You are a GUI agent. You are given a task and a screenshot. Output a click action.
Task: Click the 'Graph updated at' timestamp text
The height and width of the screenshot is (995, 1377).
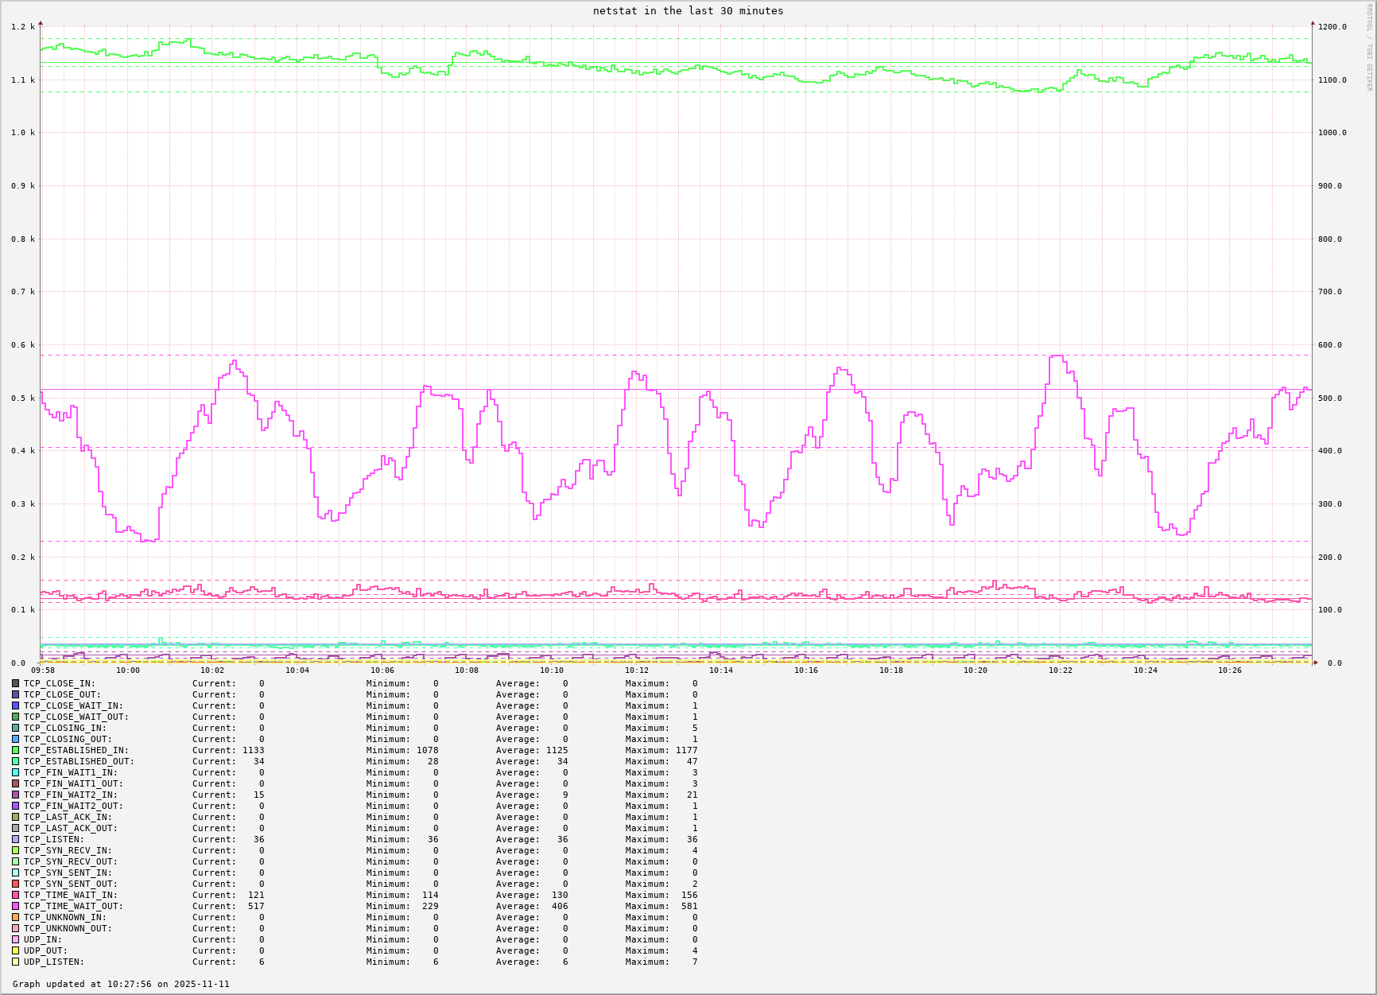121,984
